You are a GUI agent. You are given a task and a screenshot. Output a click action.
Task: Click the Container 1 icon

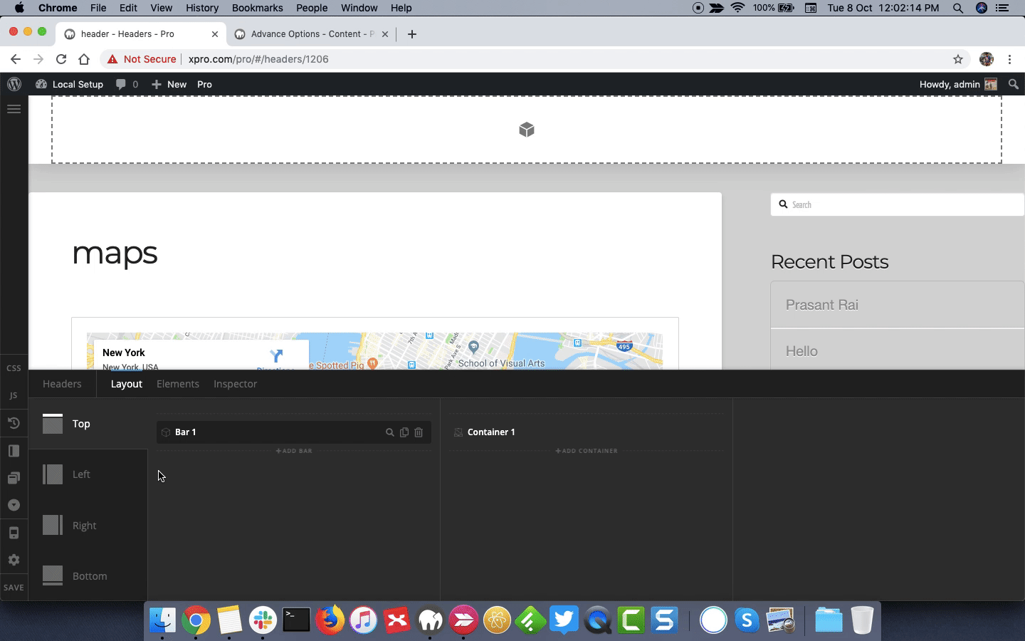[458, 432]
